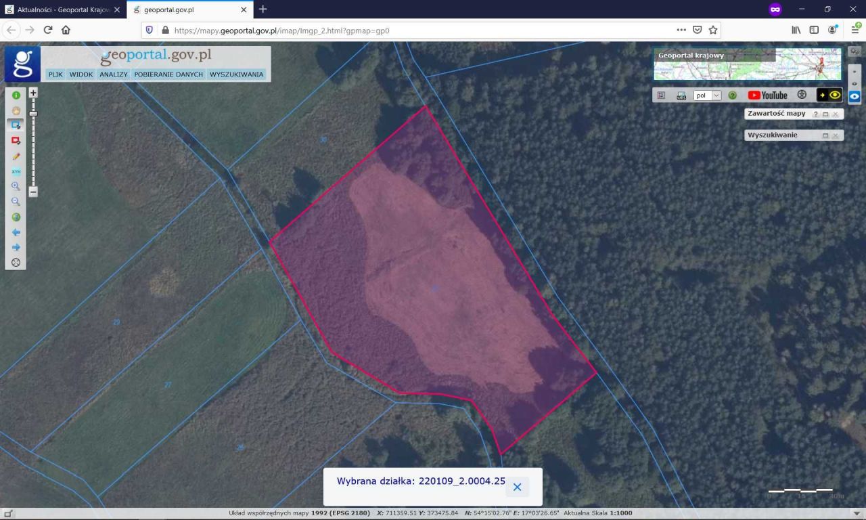Click the browser back arrow

click(12, 30)
